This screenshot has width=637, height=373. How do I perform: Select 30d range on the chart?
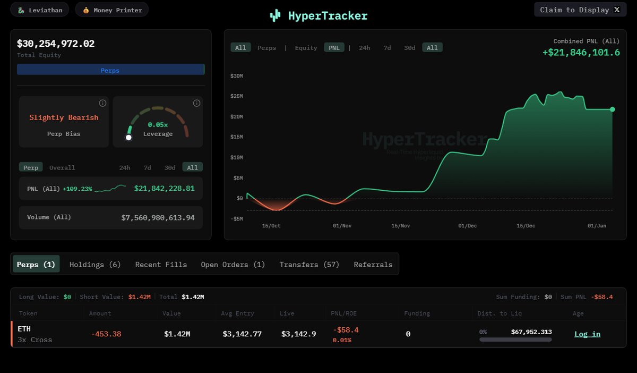coord(409,48)
